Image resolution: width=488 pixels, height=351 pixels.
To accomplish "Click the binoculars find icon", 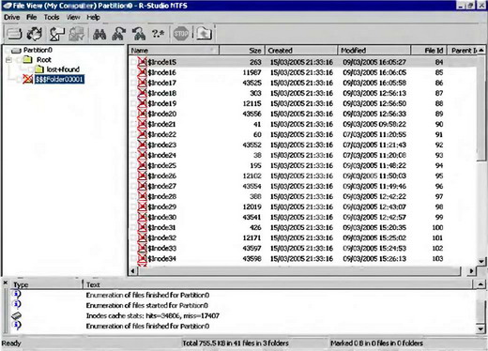I will pyautogui.click(x=99, y=34).
